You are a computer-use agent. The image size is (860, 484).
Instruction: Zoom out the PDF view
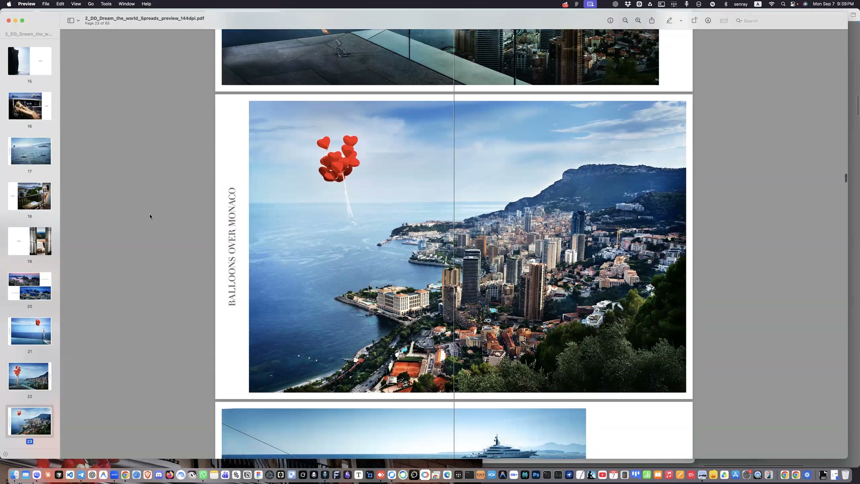(625, 21)
